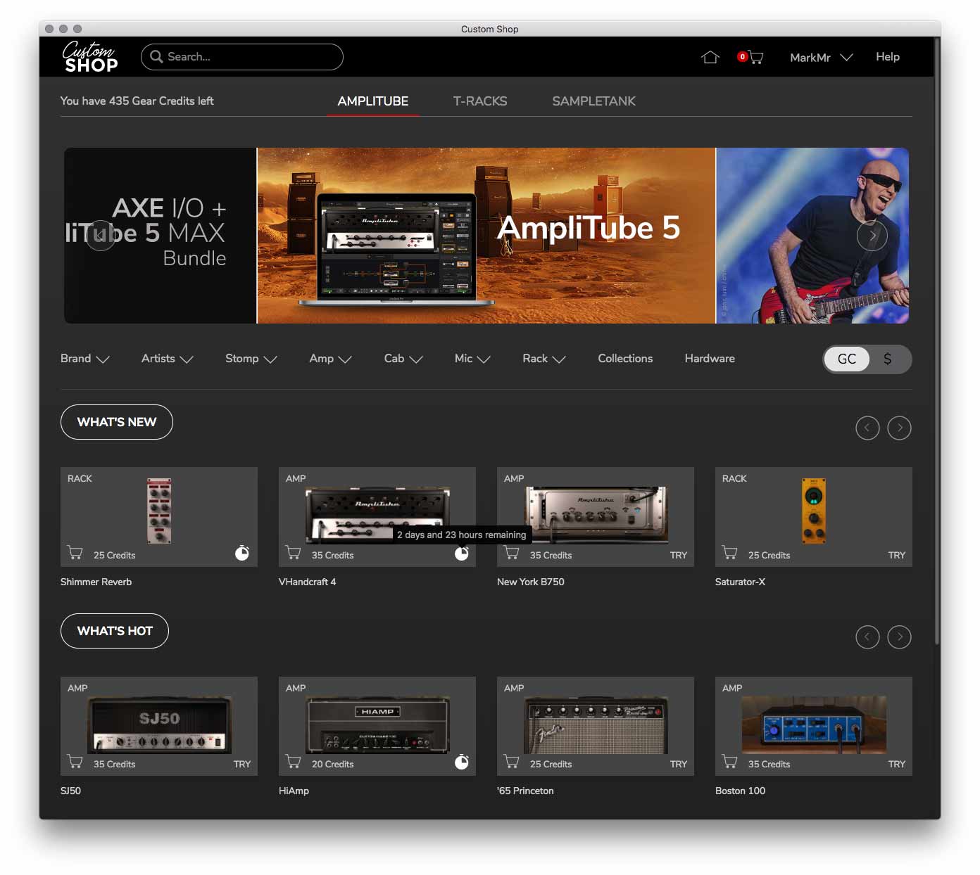Click the timer icon on Shimmer Reverb

tap(242, 554)
